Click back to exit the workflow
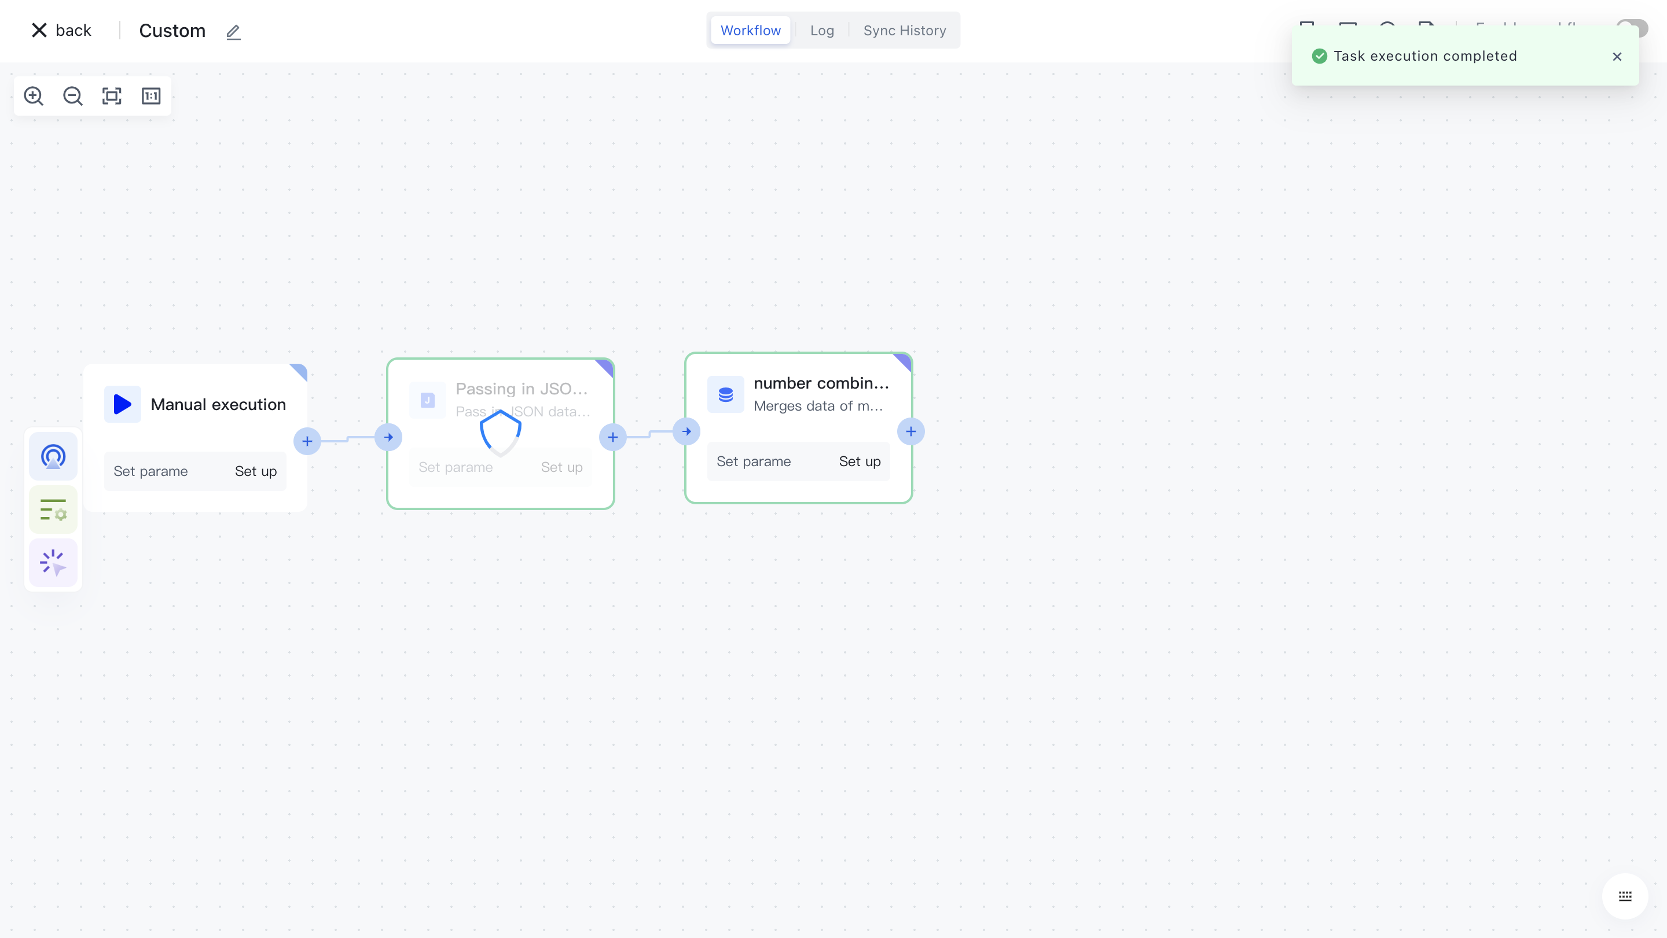The height and width of the screenshot is (938, 1667). point(61,31)
